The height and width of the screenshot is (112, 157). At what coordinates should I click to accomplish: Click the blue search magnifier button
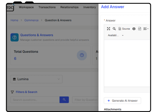(64, 100)
